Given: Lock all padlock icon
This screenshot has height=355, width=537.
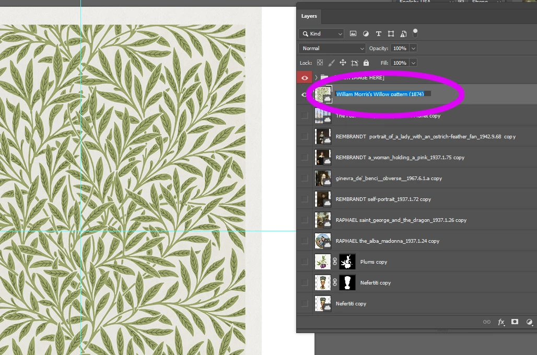Looking at the screenshot, I should pos(366,63).
